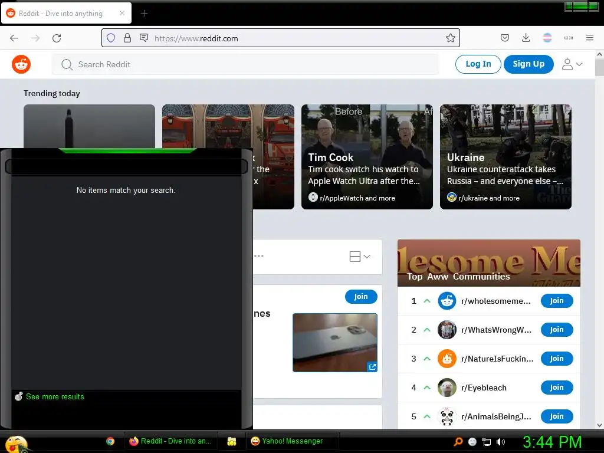The width and height of the screenshot is (604, 453).
Task: Open the overflow extension icon beside menu
Action: point(568,38)
